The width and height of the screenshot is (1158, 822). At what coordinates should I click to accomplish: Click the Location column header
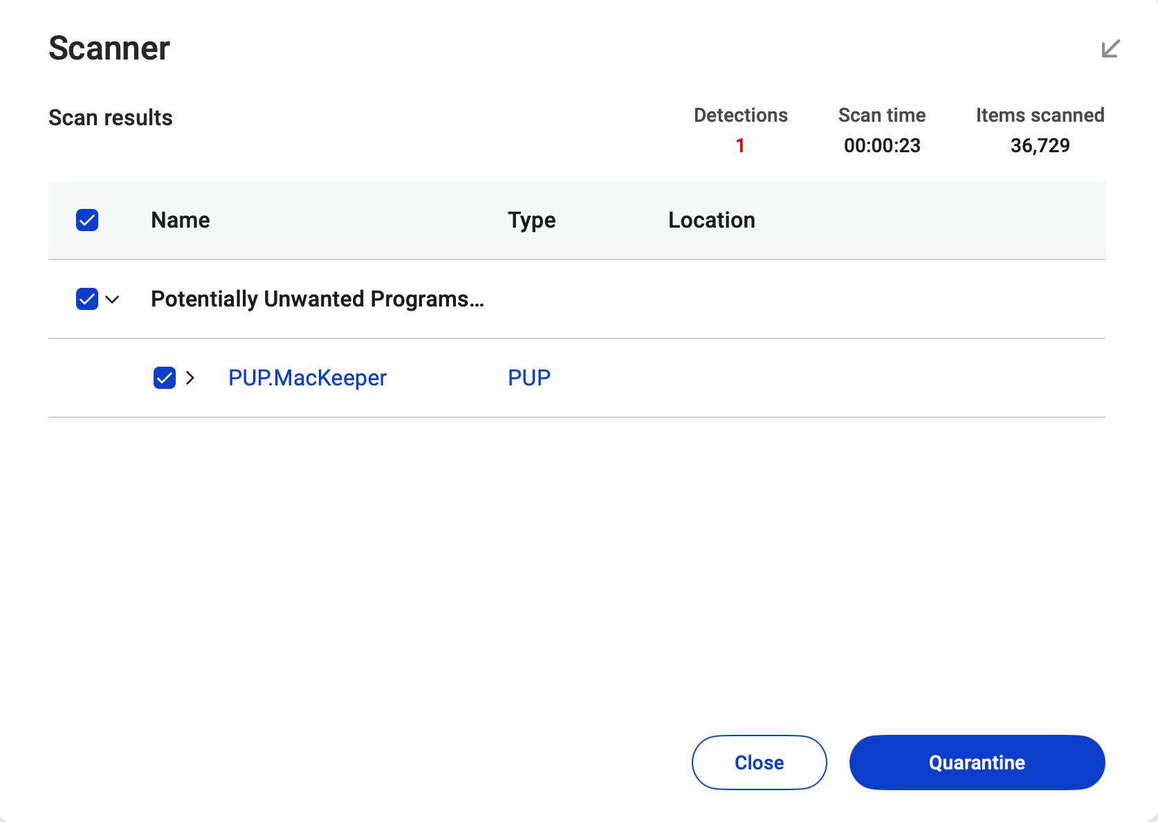tap(712, 220)
